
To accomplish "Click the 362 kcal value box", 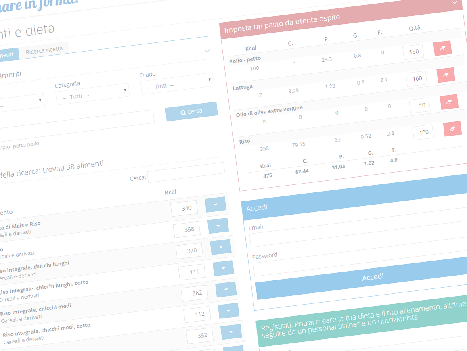I will (x=195, y=293).
